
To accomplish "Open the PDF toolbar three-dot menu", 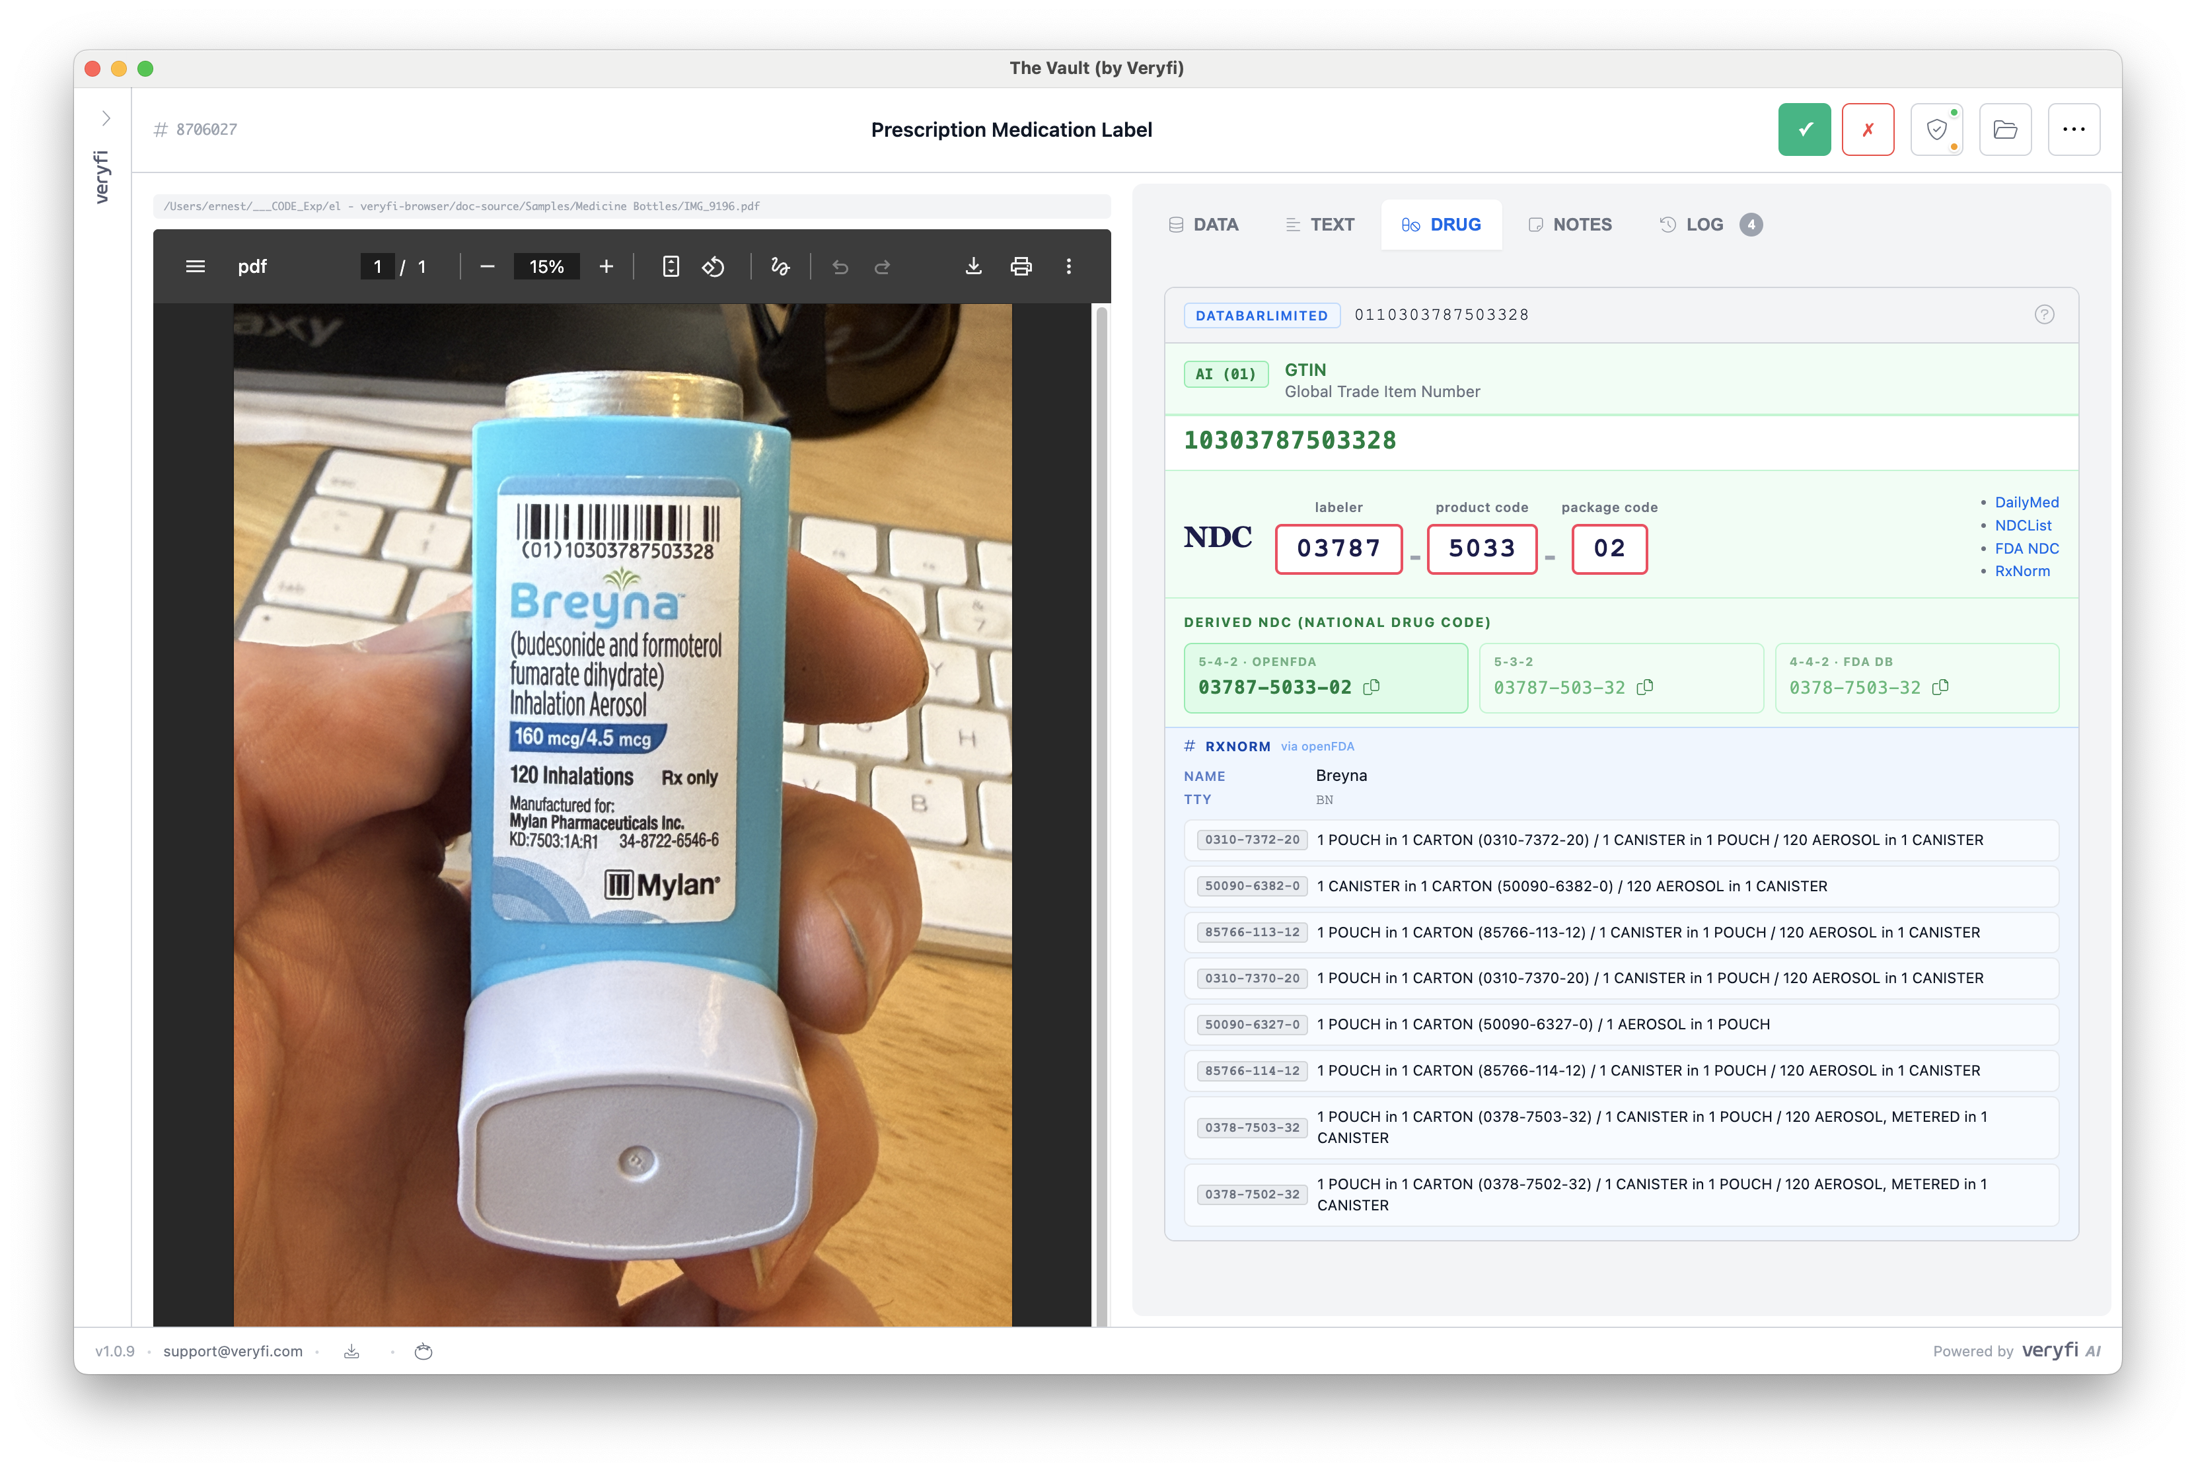I will (x=1068, y=267).
